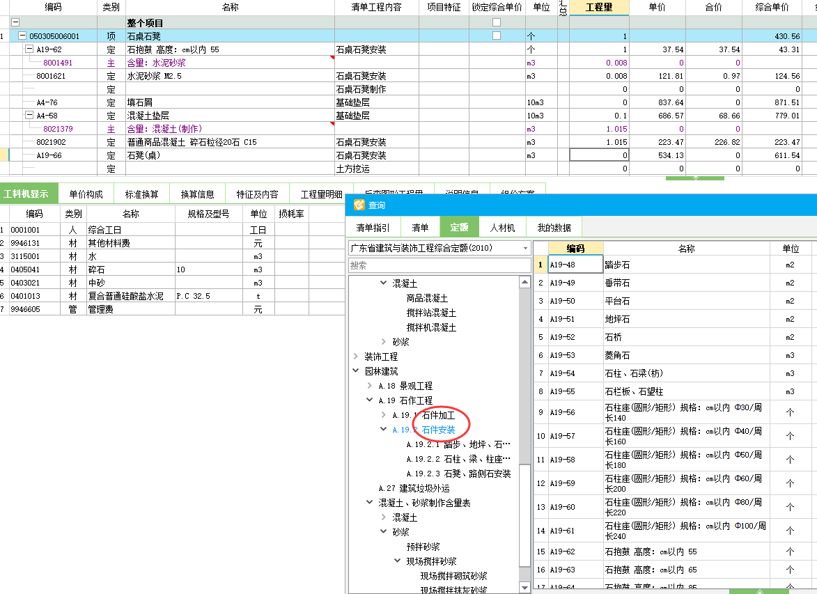
Task: Collapse the 整个项目 row with its minus box
Action: tap(15, 22)
